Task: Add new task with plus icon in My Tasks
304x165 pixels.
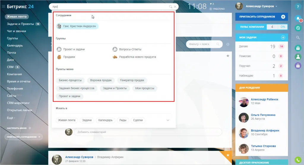Action: coord(283,38)
